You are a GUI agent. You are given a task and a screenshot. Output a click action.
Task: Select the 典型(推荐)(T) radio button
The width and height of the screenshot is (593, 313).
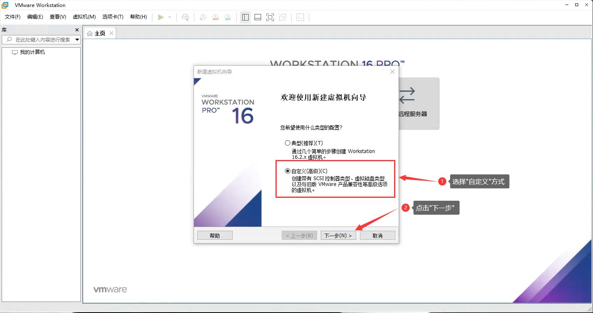[x=287, y=143]
